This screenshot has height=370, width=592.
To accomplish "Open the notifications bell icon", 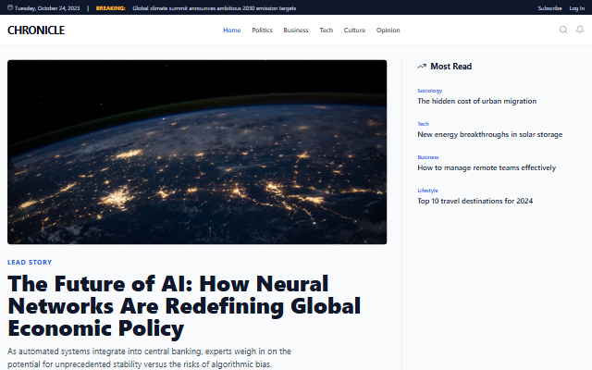I will [x=580, y=30].
